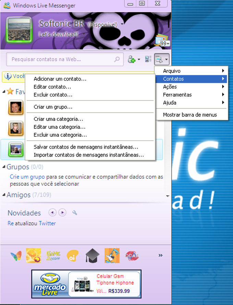Click the search magnifier icon
The width and height of the screenshot is (233, 305).
[x=117, y=59]
